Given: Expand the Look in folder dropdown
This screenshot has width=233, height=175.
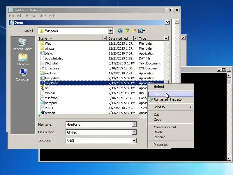Looking at the screenshot, I should pos(110,31).
